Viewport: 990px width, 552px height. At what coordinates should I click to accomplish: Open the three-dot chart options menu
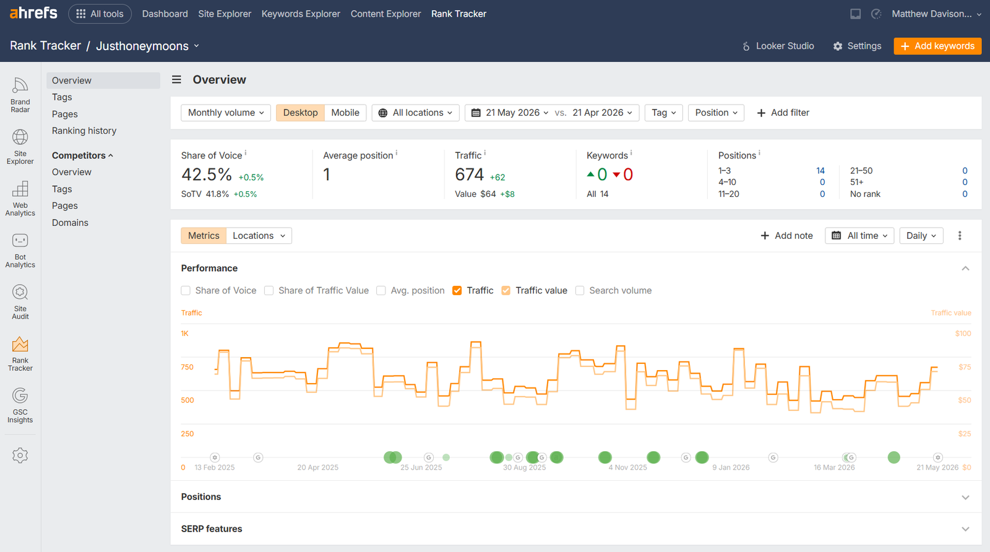click(960, 236)
